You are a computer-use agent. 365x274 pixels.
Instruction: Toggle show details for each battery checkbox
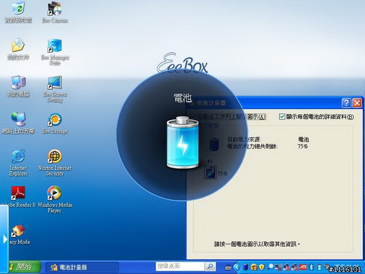point(282,116)
